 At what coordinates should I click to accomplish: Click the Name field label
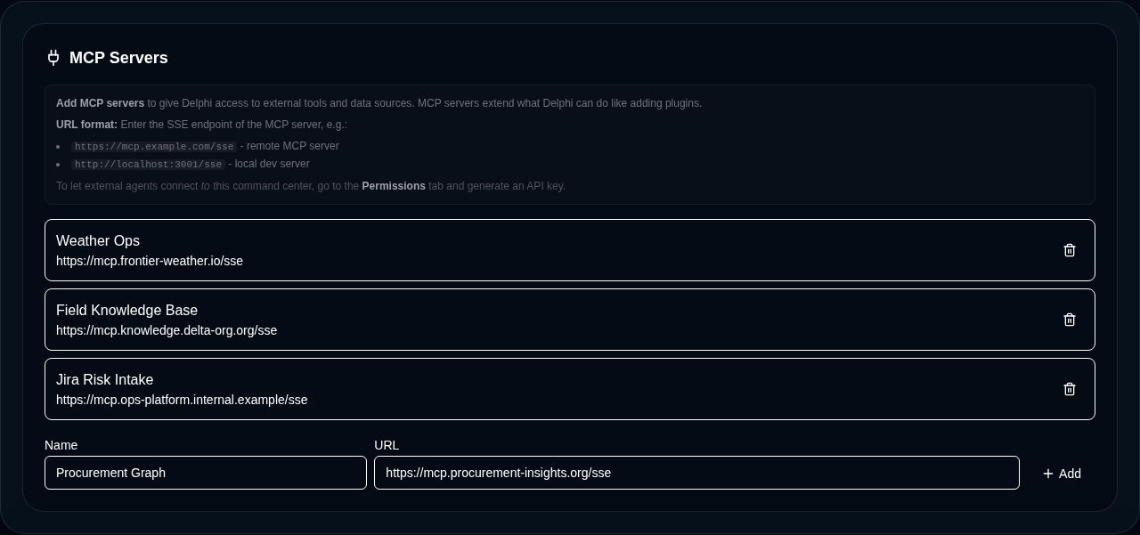[61, 445]
